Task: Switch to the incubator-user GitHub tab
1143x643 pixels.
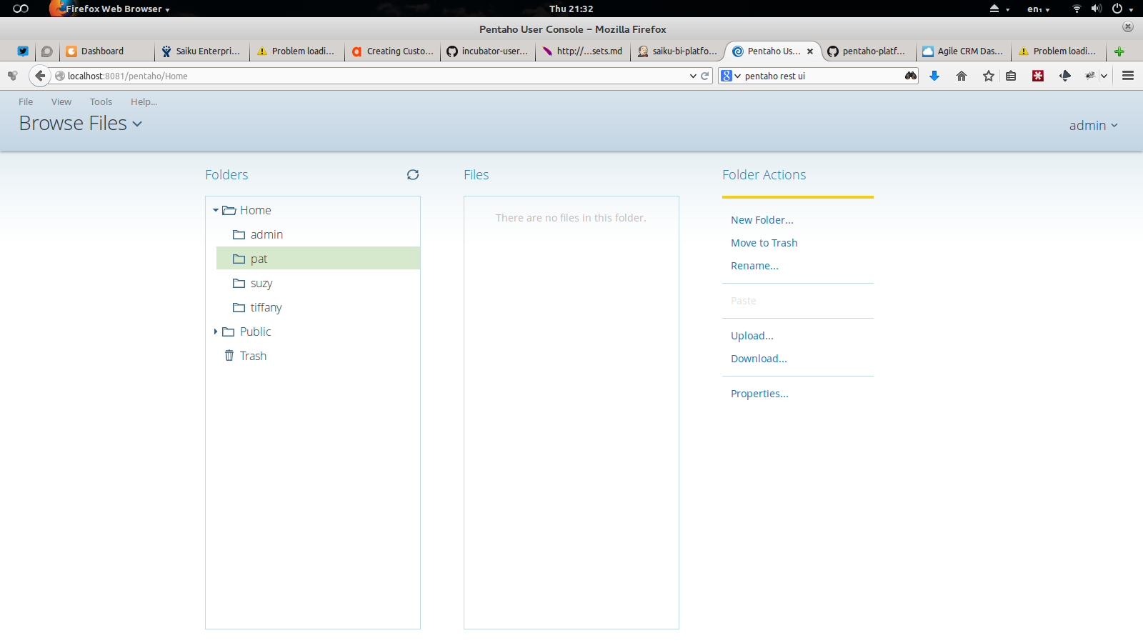Action: 487,51
